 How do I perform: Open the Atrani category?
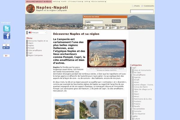point(136,82)
